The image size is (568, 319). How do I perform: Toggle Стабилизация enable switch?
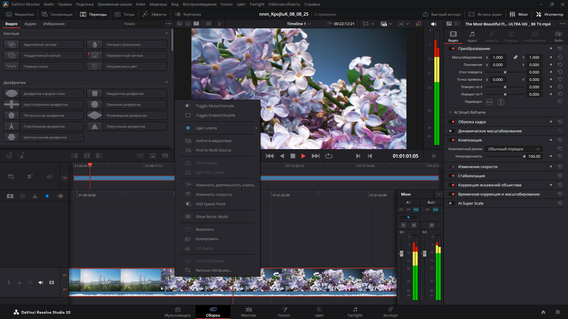[x=452, y=176]
